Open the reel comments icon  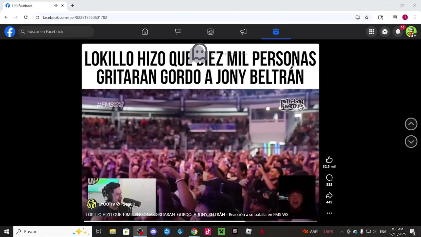(x=329, y=178)
